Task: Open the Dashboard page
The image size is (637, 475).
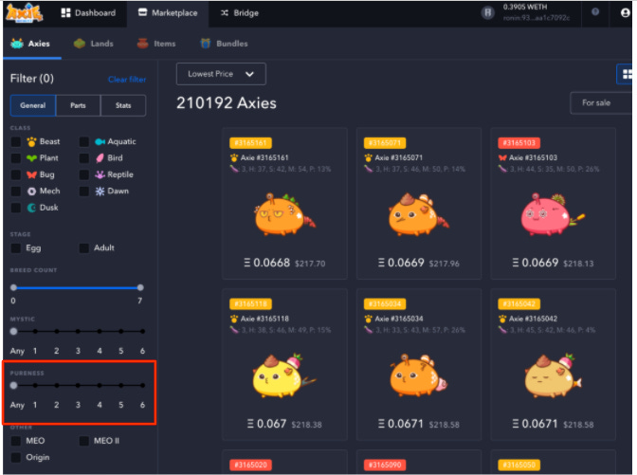Action: 88,13
